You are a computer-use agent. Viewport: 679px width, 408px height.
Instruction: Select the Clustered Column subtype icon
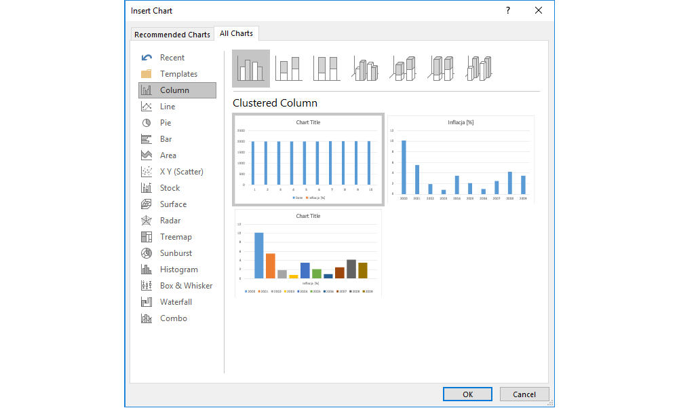[251, 69]
